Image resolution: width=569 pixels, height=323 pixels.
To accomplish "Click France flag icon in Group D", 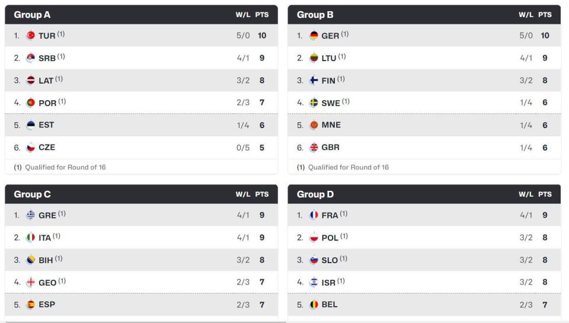I will [314, 215].
